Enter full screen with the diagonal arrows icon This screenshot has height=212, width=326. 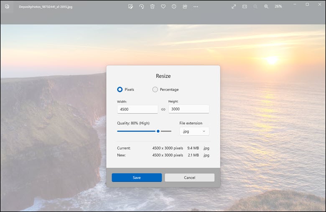(234, 6)
